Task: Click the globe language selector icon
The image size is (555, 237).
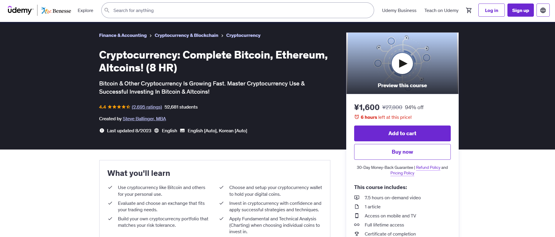Action: (x=543, y=10)
